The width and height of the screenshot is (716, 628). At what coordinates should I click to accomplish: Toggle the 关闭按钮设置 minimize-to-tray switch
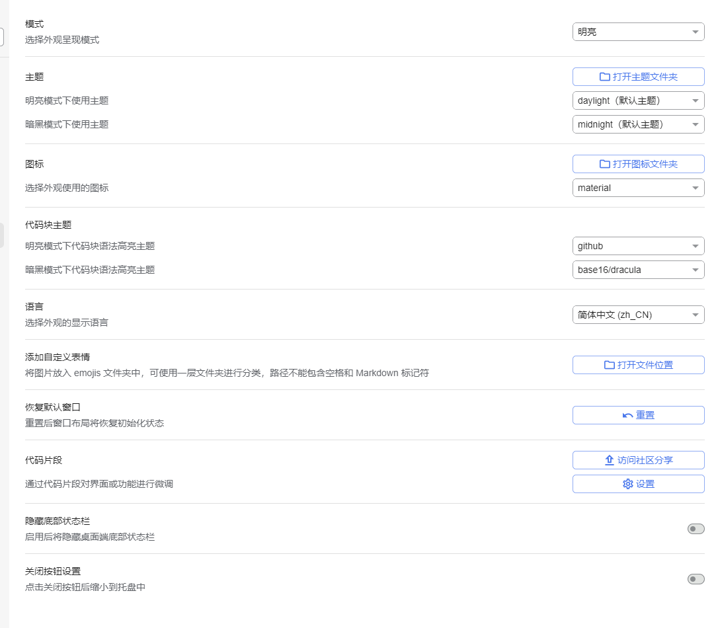696,579
